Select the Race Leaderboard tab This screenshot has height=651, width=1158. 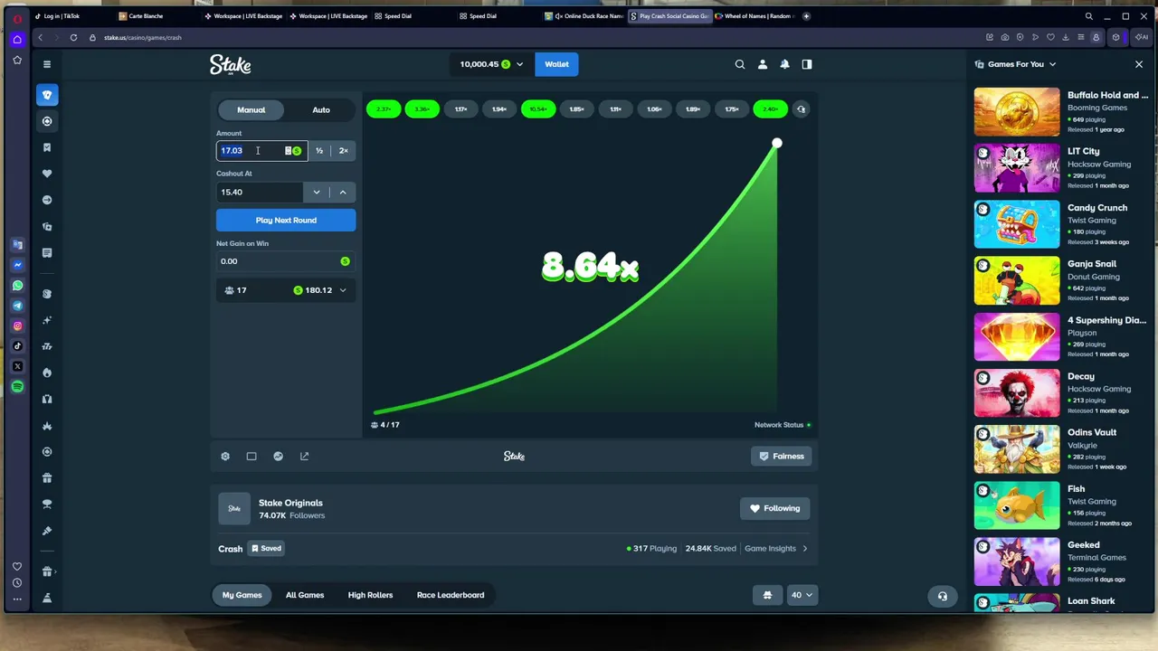(451, 595)
